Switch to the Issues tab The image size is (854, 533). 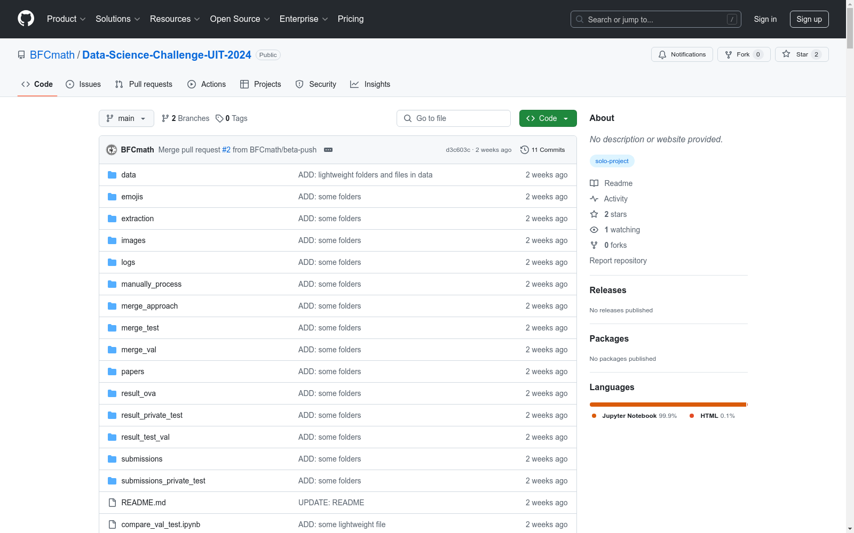(x=83, y=84)
